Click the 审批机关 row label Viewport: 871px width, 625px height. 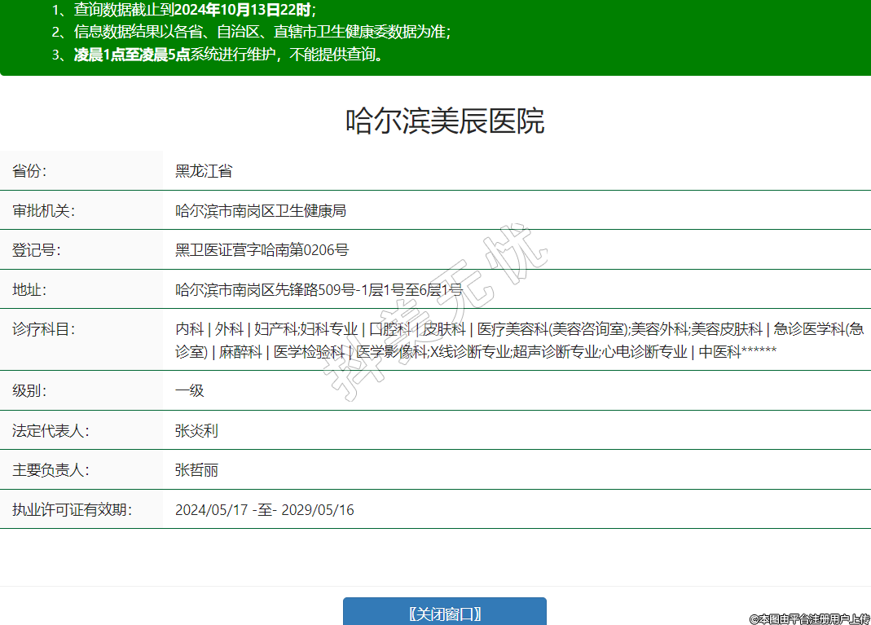pyautogui.click(x=43, y=211)
